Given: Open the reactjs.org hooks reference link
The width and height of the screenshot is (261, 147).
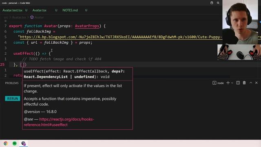Looking at the screenshot, I should (x=59, y=122).
